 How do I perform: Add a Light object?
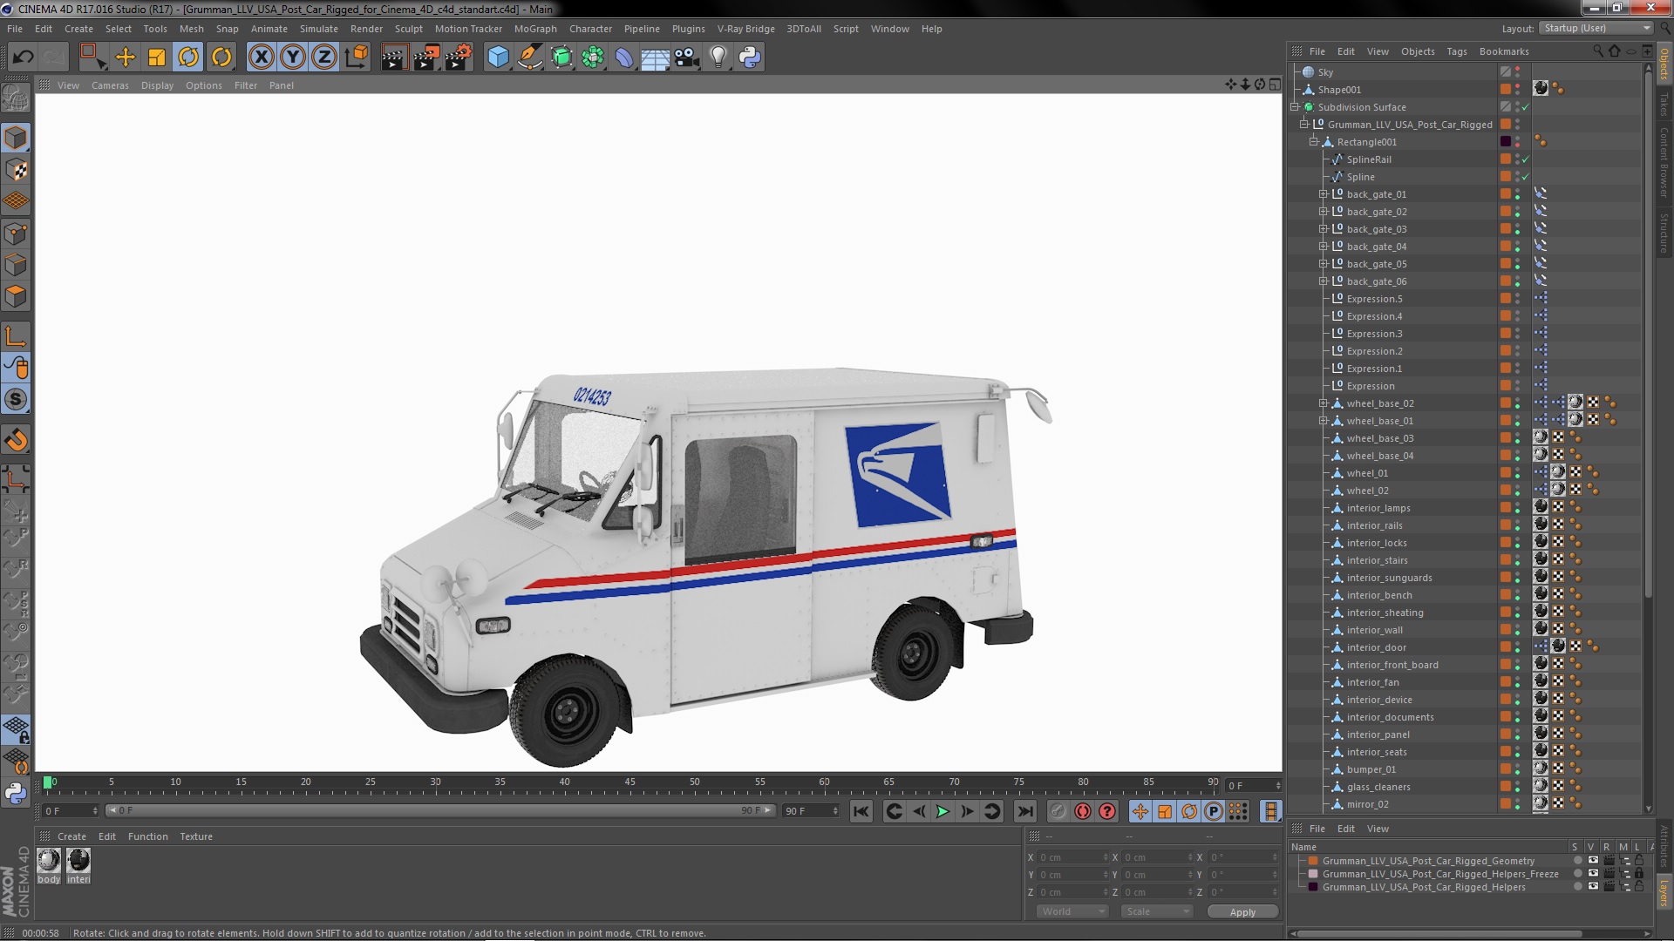[x=718, y=58]
